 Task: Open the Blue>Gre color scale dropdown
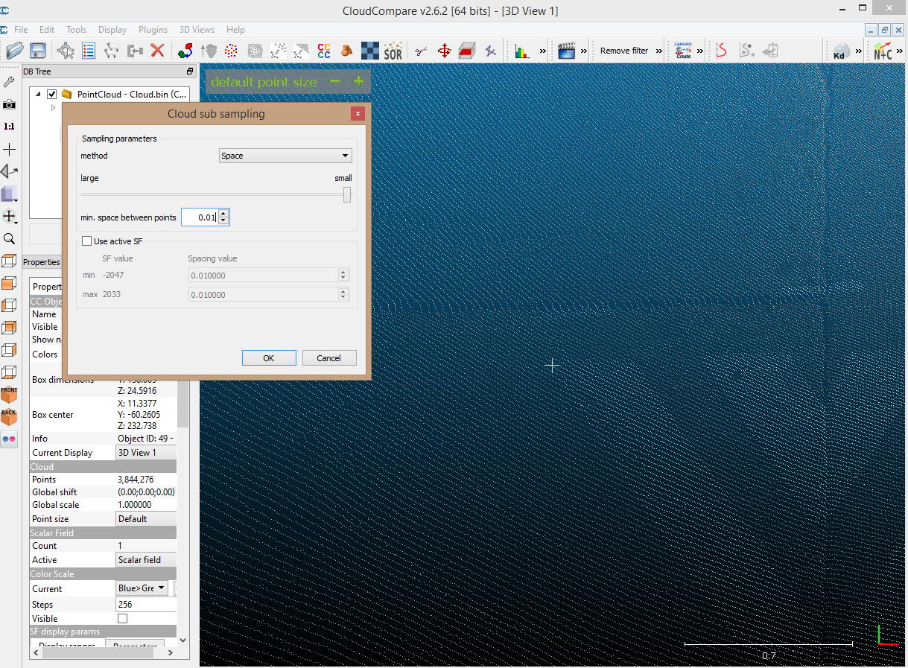[x=142, y=588]
